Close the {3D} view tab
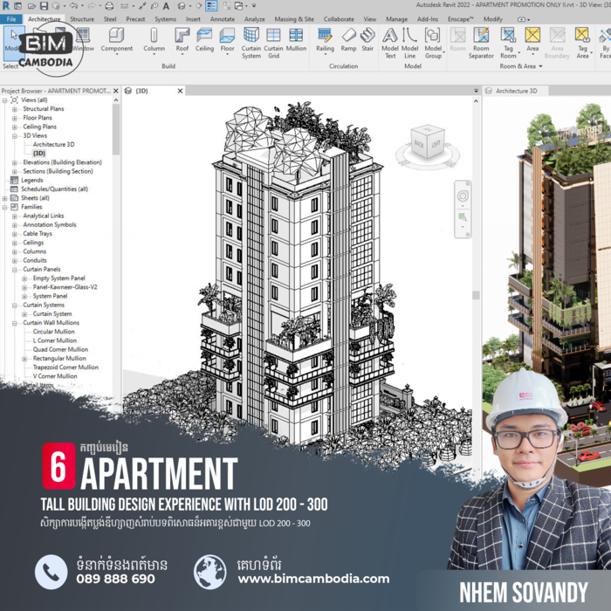 tap(180, 91)
